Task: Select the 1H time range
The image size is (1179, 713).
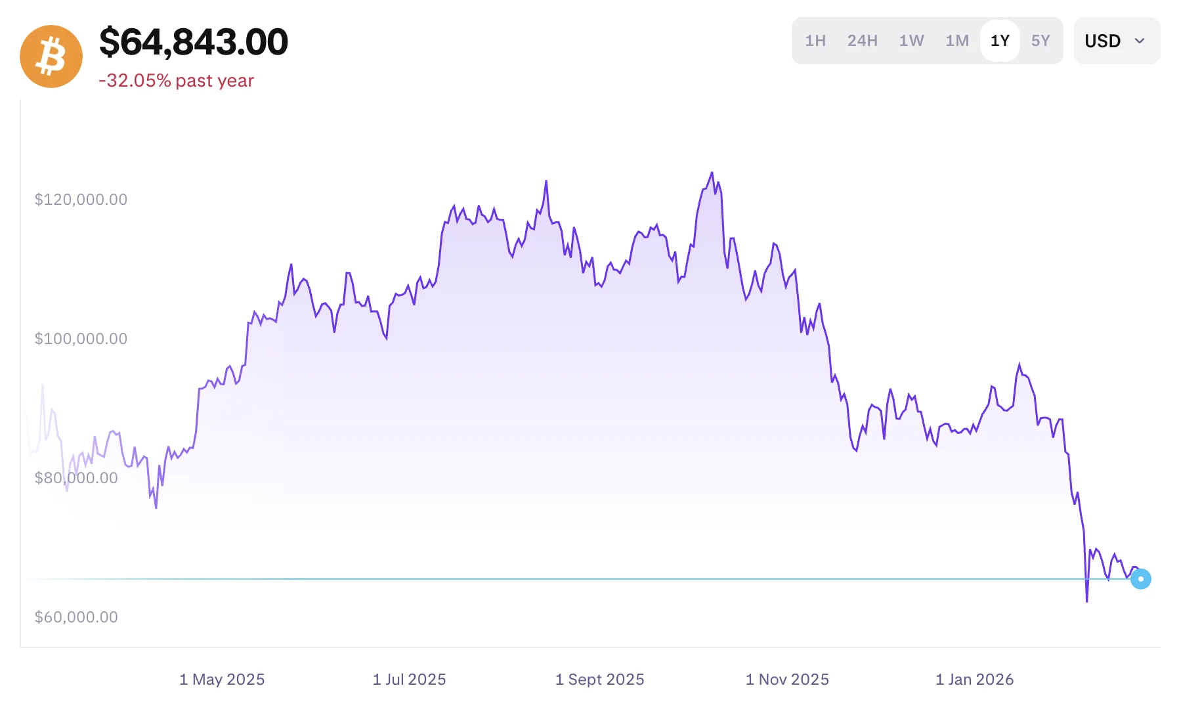Action: tap(815, 41)
